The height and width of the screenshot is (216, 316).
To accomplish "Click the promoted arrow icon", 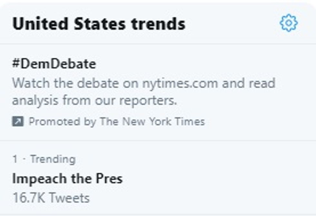I will (x=18, y=122).
